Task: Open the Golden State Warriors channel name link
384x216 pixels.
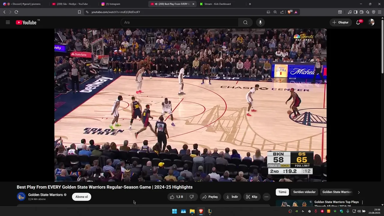Action: point(45,195)
